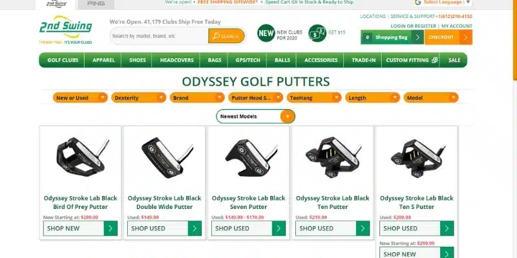Click the Shopping Bag arrow icon
517x258 pixels.
[417, 37]
